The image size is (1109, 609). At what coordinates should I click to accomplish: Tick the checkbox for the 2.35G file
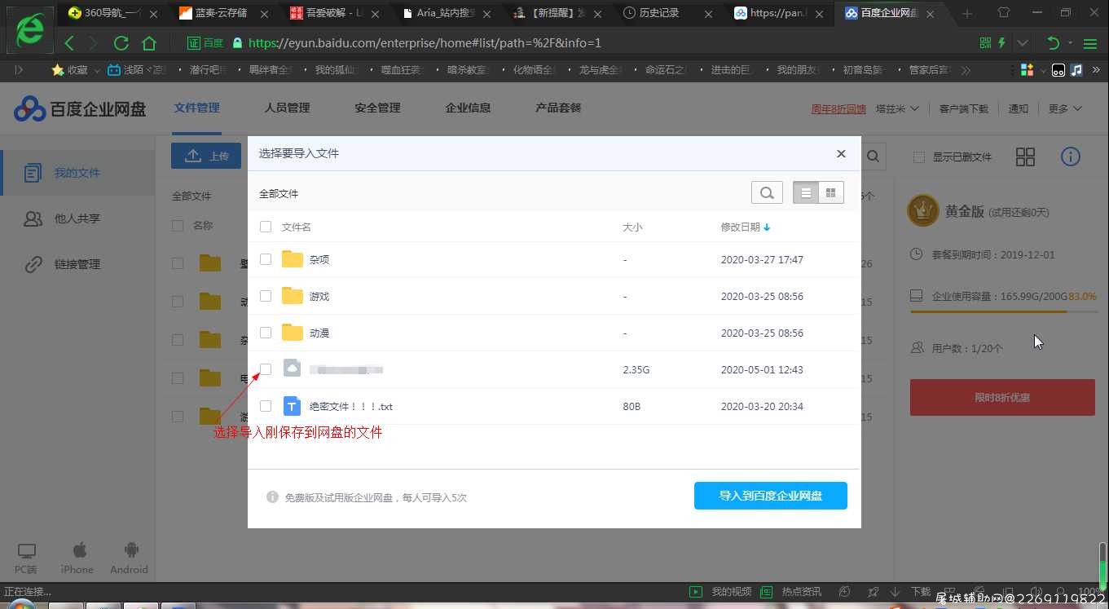pos(266,369)
